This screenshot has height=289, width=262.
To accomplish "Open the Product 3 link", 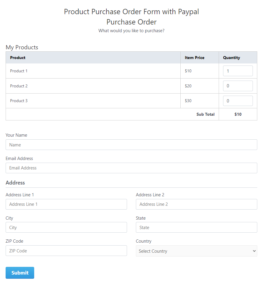I will coord(19,101).
